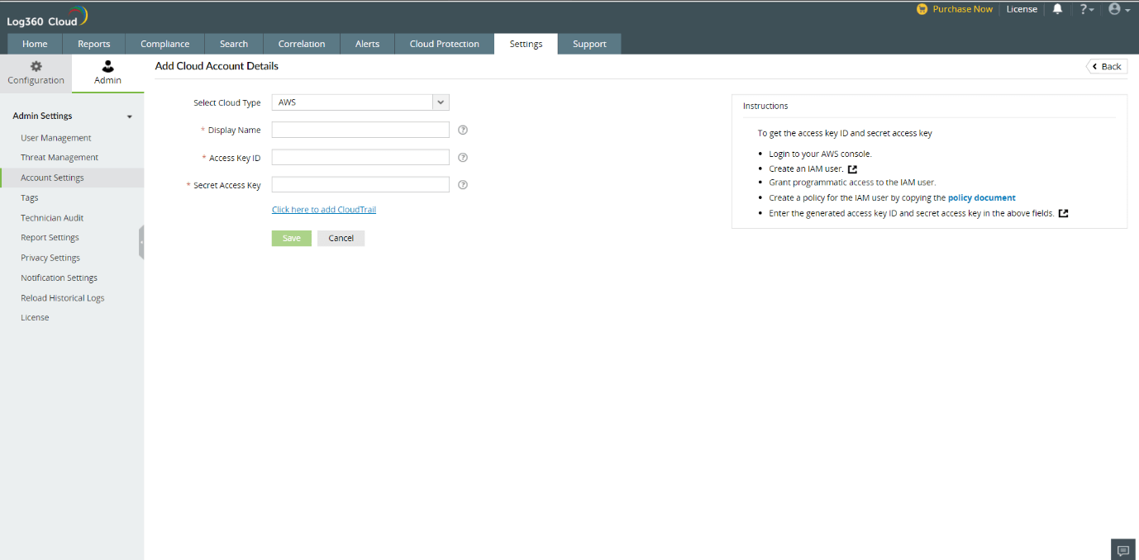1139x560 pixels.
Task: Open the Support tab
Action: coord(589,44)
